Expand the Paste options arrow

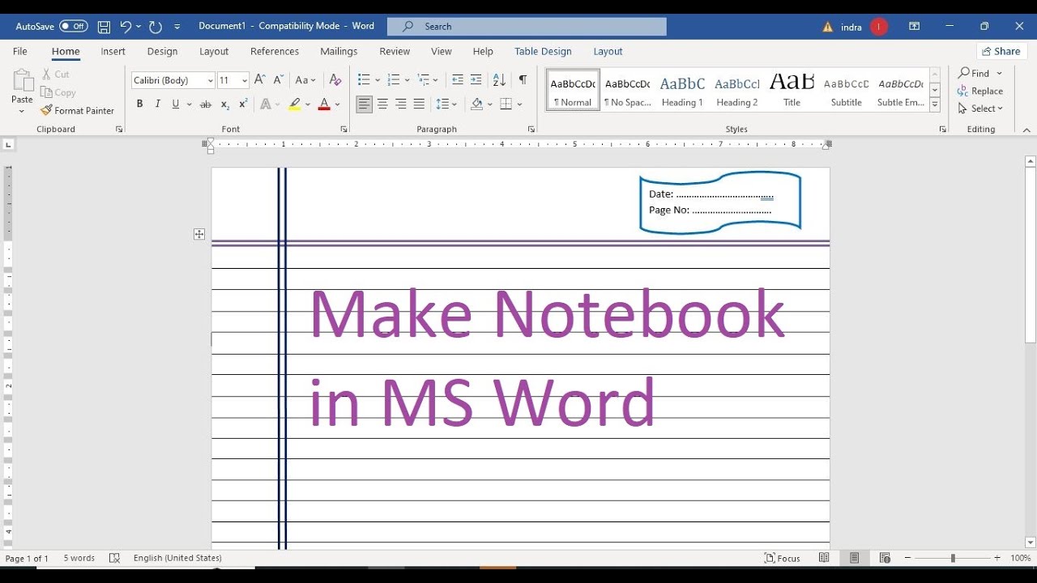[x=22, y=111]
